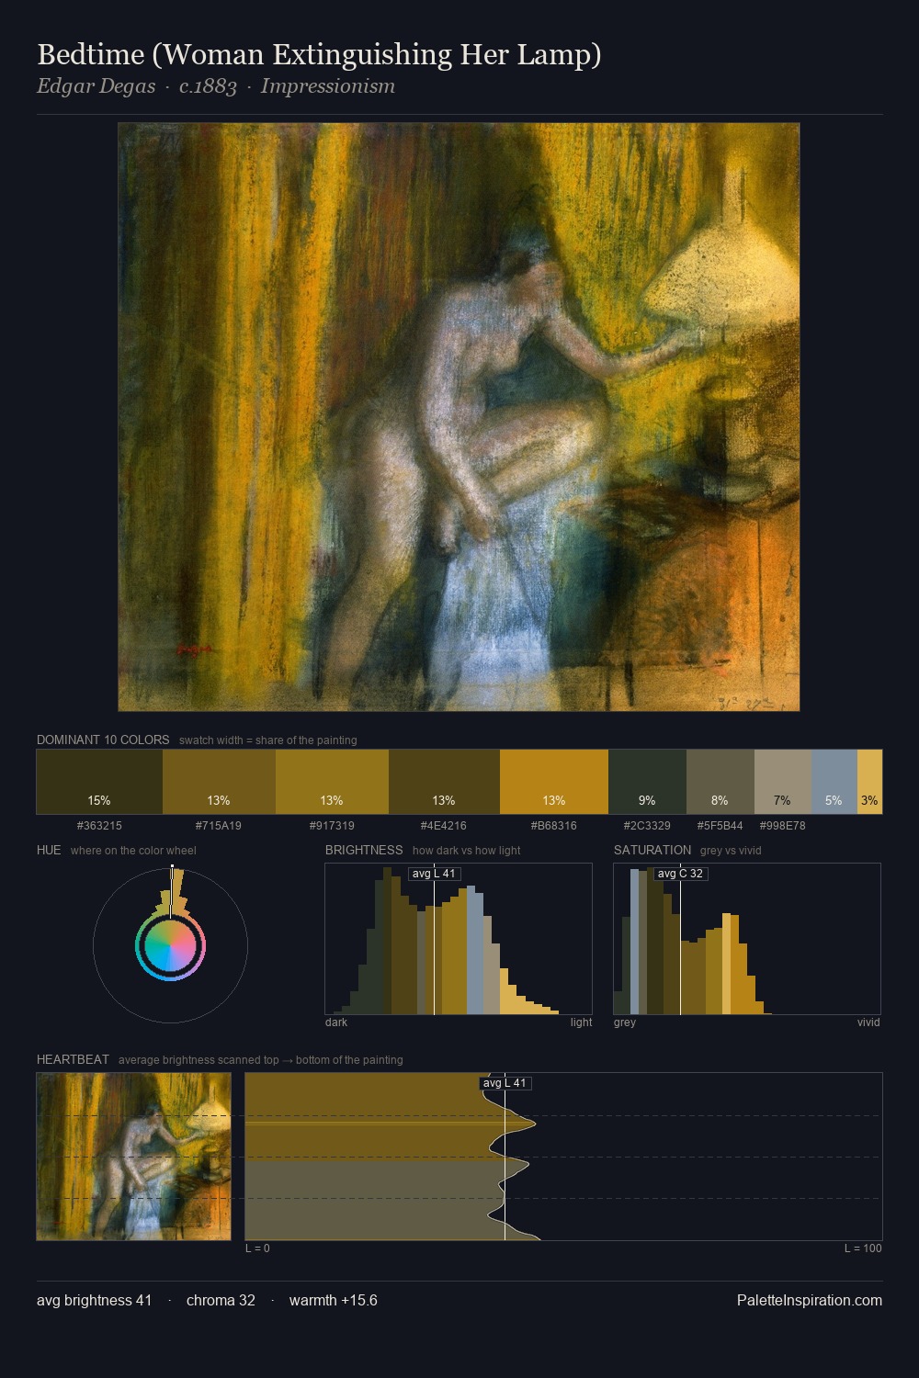The width and height of the screenshot is (919, 1378).
Task: Click the #363215 hex code label
Action: click(x=99, y=826)
